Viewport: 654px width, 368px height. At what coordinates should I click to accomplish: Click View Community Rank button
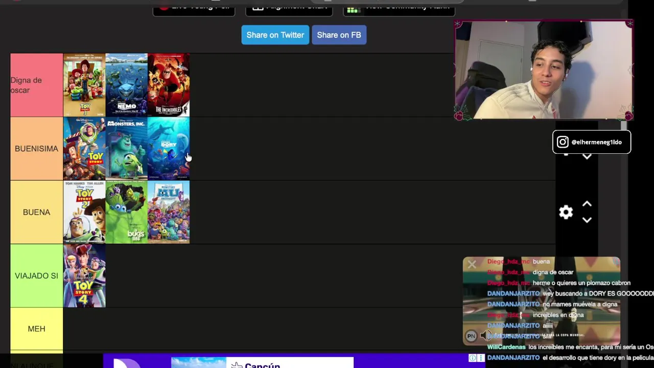pyautogui.click(x=399, y=7)
